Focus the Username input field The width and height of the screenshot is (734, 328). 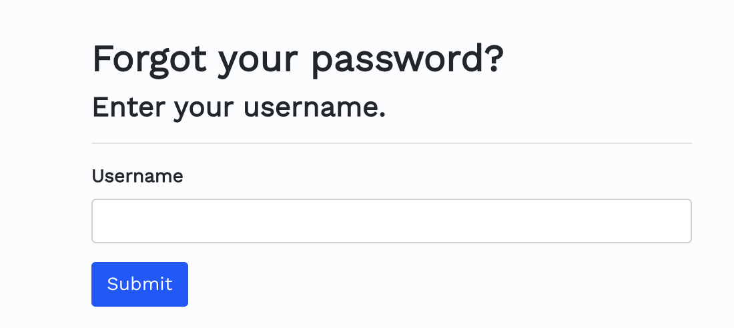coord(391,221)
